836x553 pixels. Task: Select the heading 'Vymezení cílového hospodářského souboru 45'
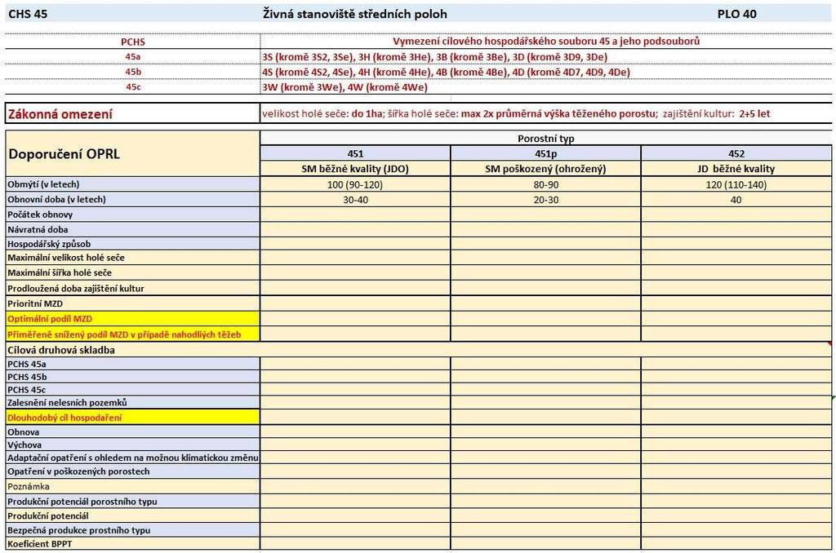pos(546,41)
